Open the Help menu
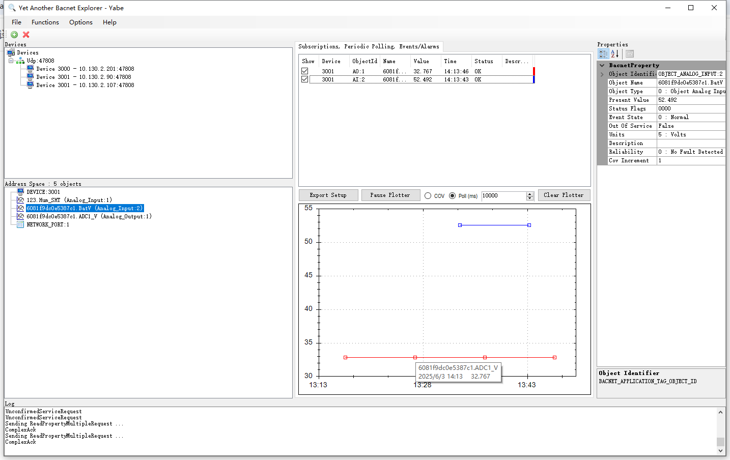The image size is (730, 460). 109,22
